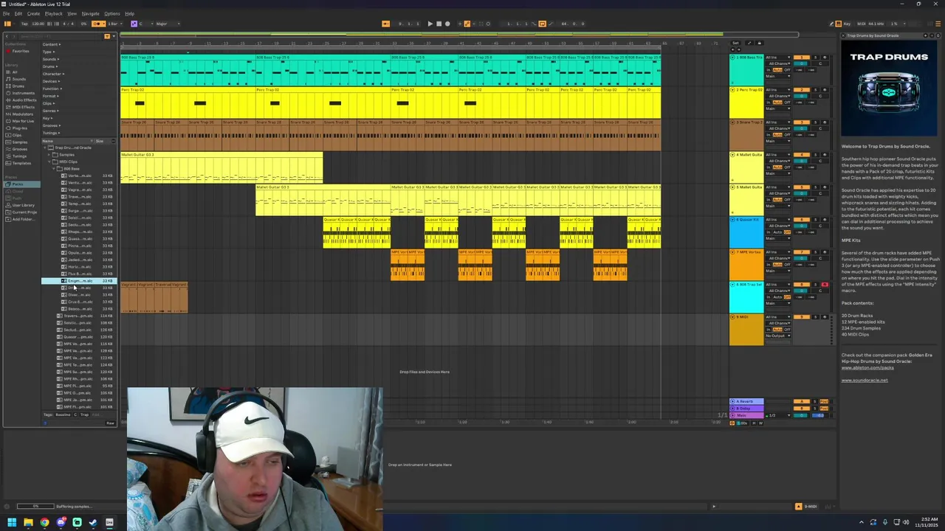Viewport: 945px width, 531px height.
Task: Expand the Content filter group
Action: [x=52, y=44]
